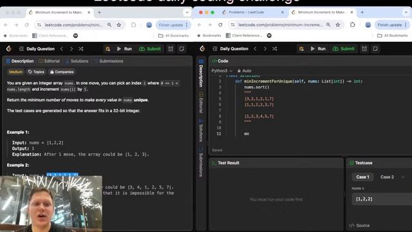
Task: Click Medium difficulty tag
Action: coord(15,72)
